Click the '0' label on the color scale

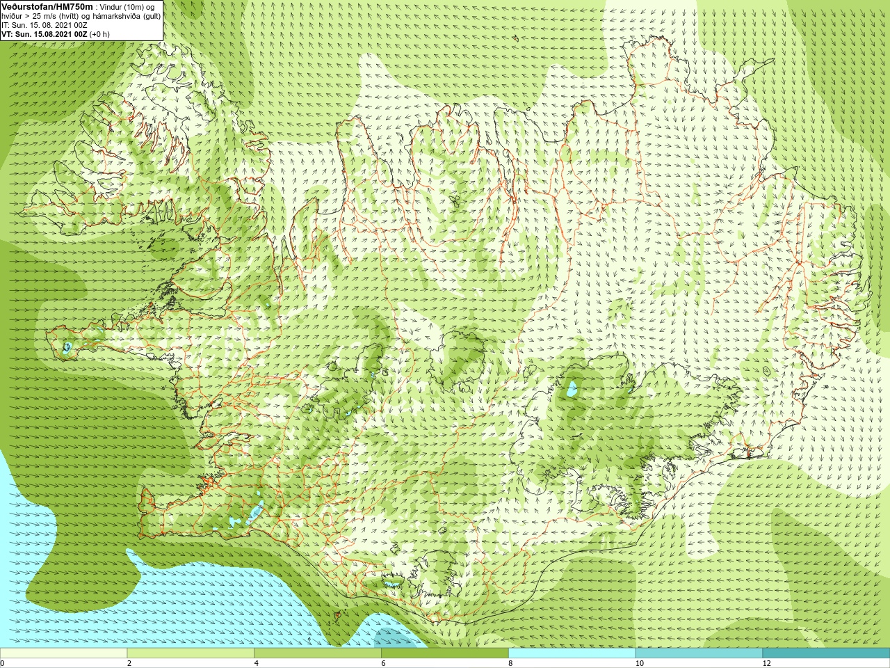[x=3, y=663]
